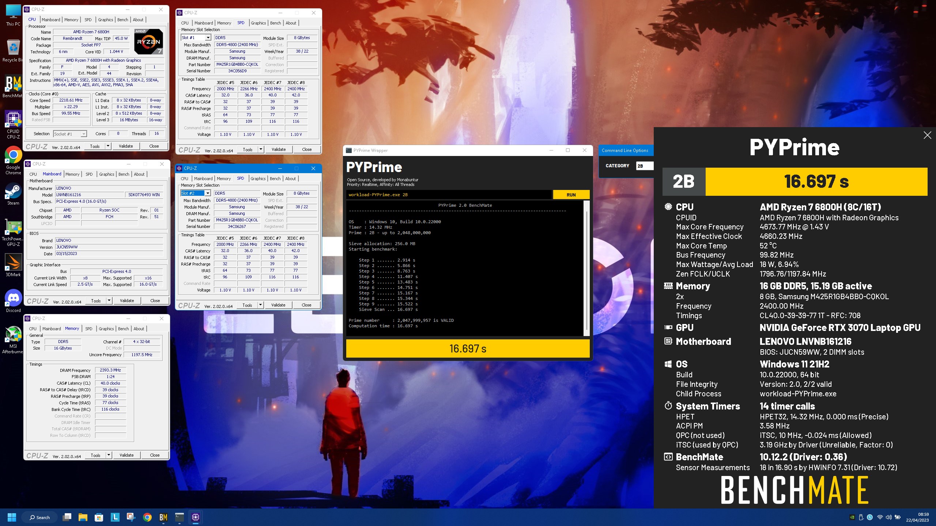Click the yellow 16.697 s PYPrime Wrapper result bar
936x526 pixels.
[468, 348]
